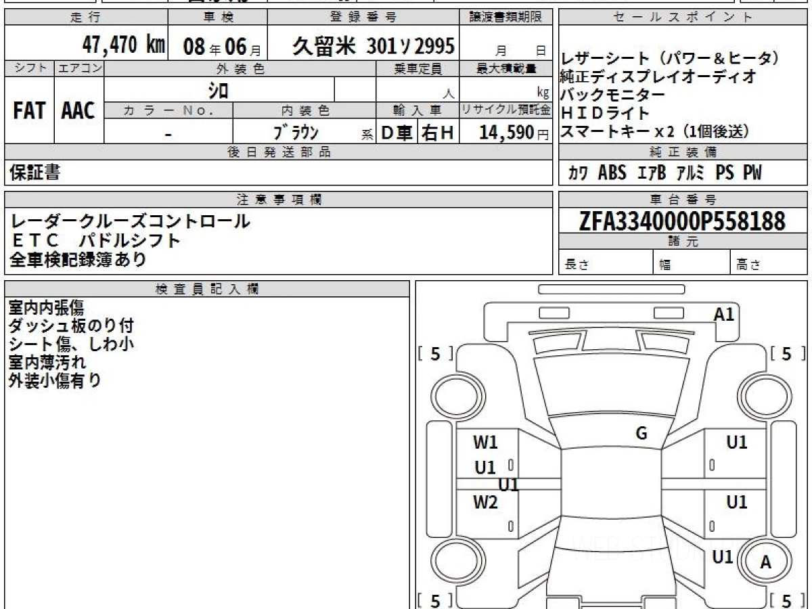Image resolution: width=812 pixels, height=609 pixels.
Task: Select the 走行 column header
Action: pyautogui.click(x=86, y=18)
